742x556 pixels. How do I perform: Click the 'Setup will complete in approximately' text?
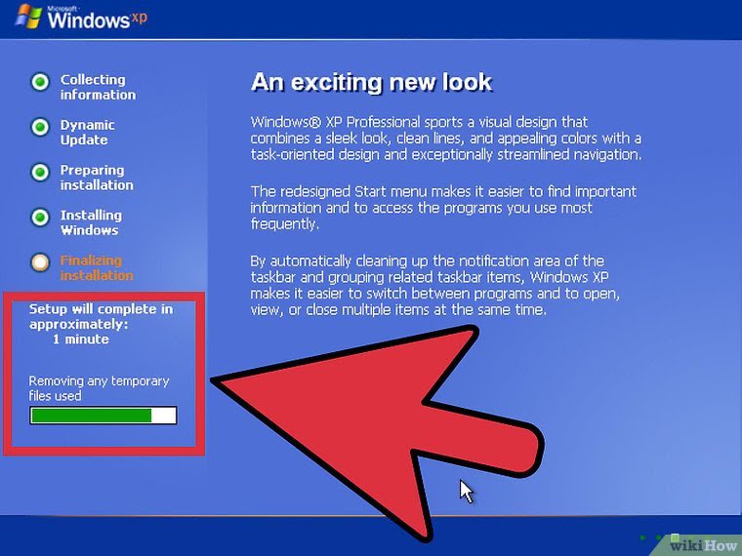pyautogui.click(x=101, y=316)
